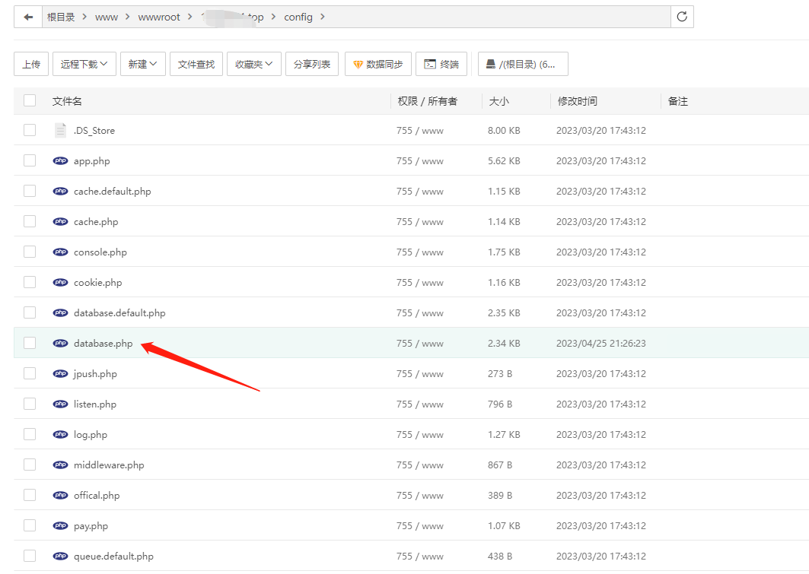Open 文件查找 file search
809x574 pixels.
196,64
